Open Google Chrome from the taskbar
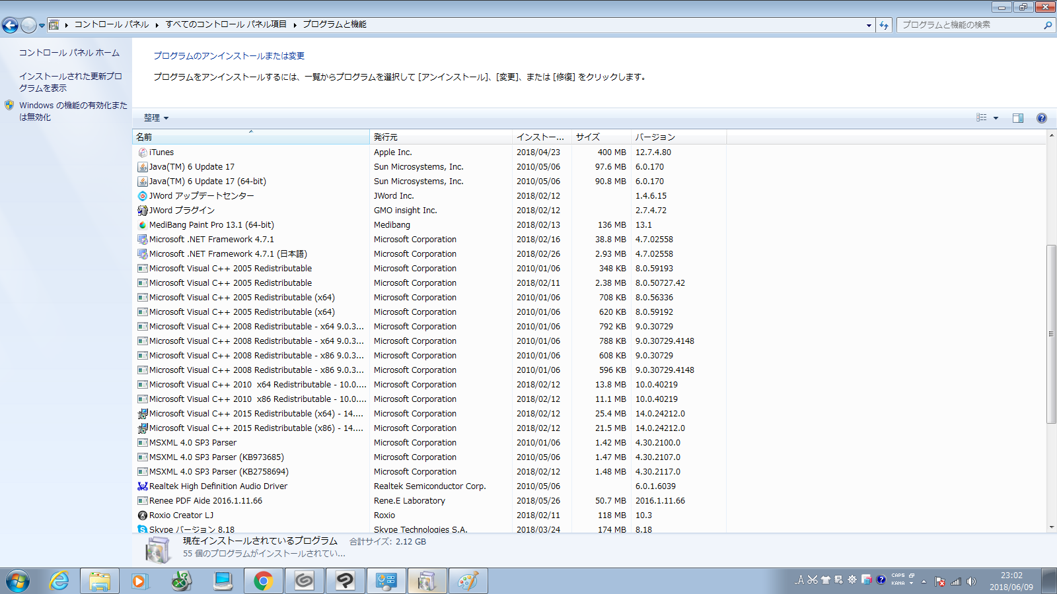 point(263,581)
